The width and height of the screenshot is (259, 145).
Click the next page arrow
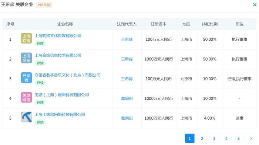pyautogui.click(x=251, y=138)
